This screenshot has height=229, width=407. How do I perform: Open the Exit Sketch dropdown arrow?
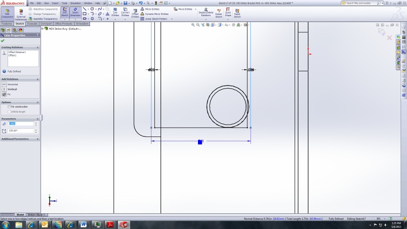click(64, 20)
